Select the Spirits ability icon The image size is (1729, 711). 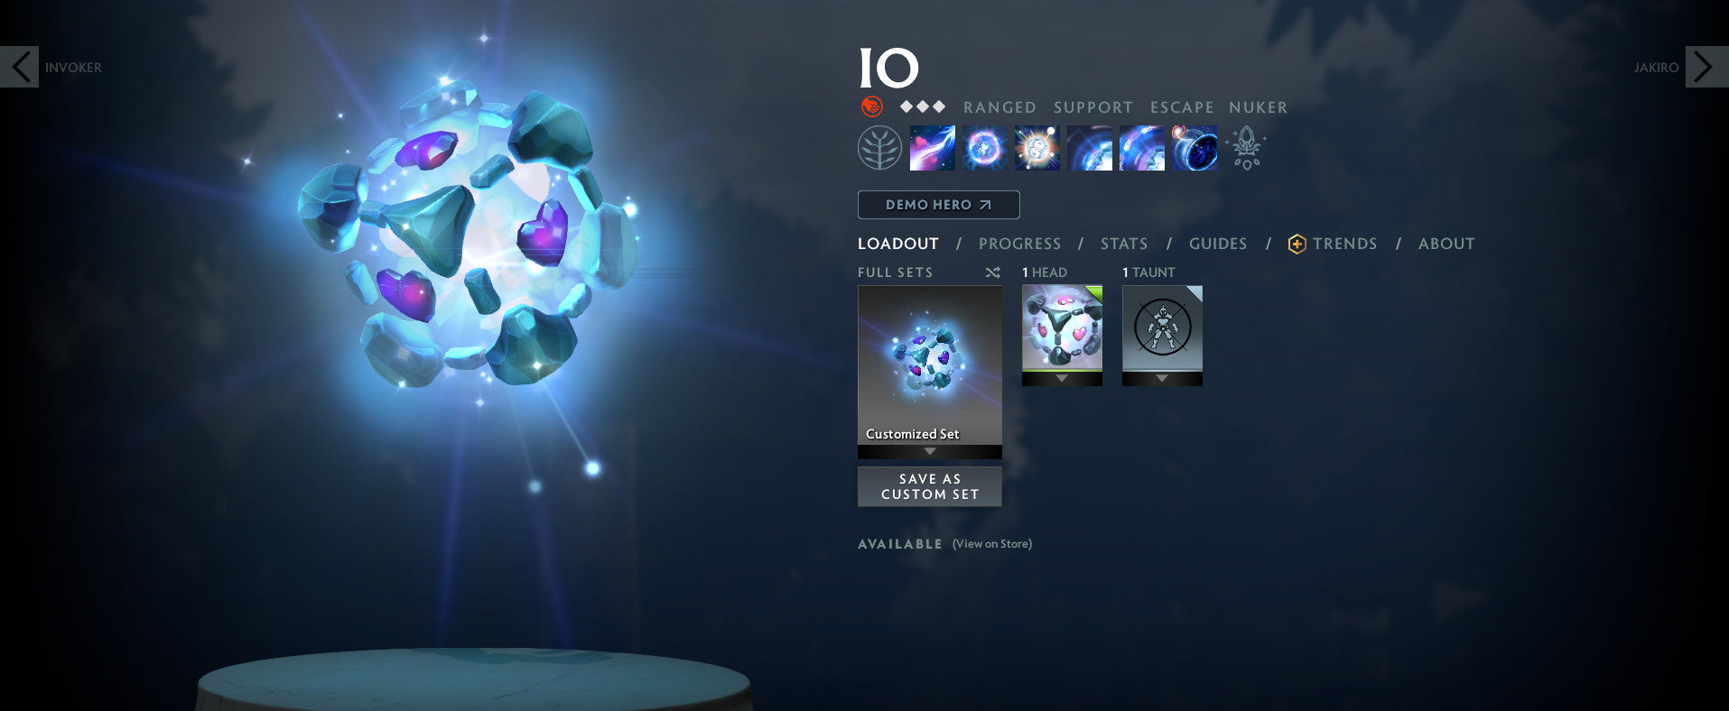coord(984,148)
